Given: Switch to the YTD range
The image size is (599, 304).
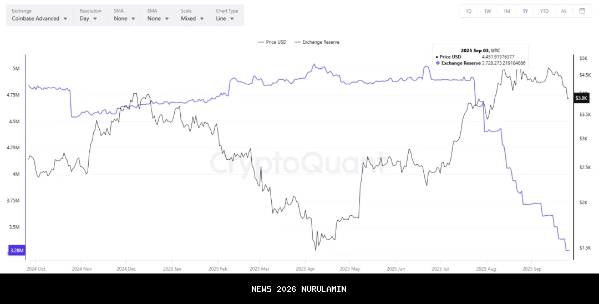Looking at the screenshot, I should click(x=545, y=11).
